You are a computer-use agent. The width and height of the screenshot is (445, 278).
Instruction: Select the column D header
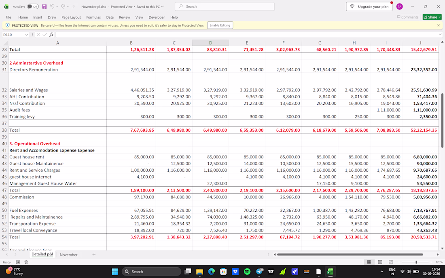(211, 43)
